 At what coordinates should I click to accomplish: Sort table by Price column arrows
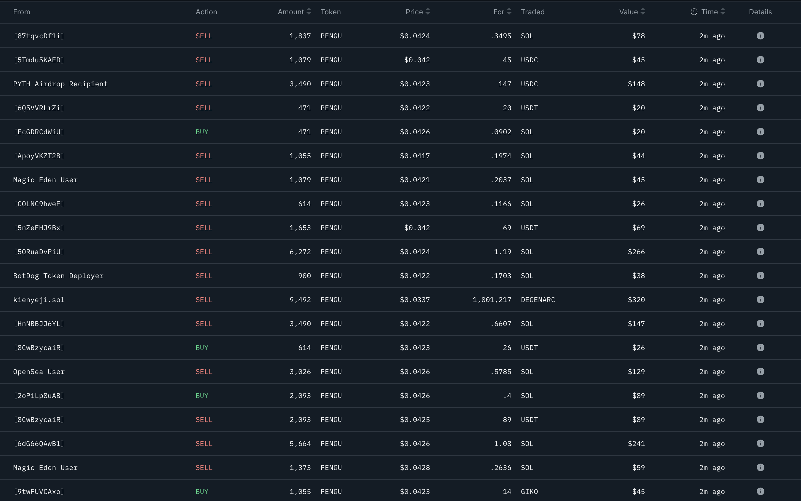click(x=427, y=12)
